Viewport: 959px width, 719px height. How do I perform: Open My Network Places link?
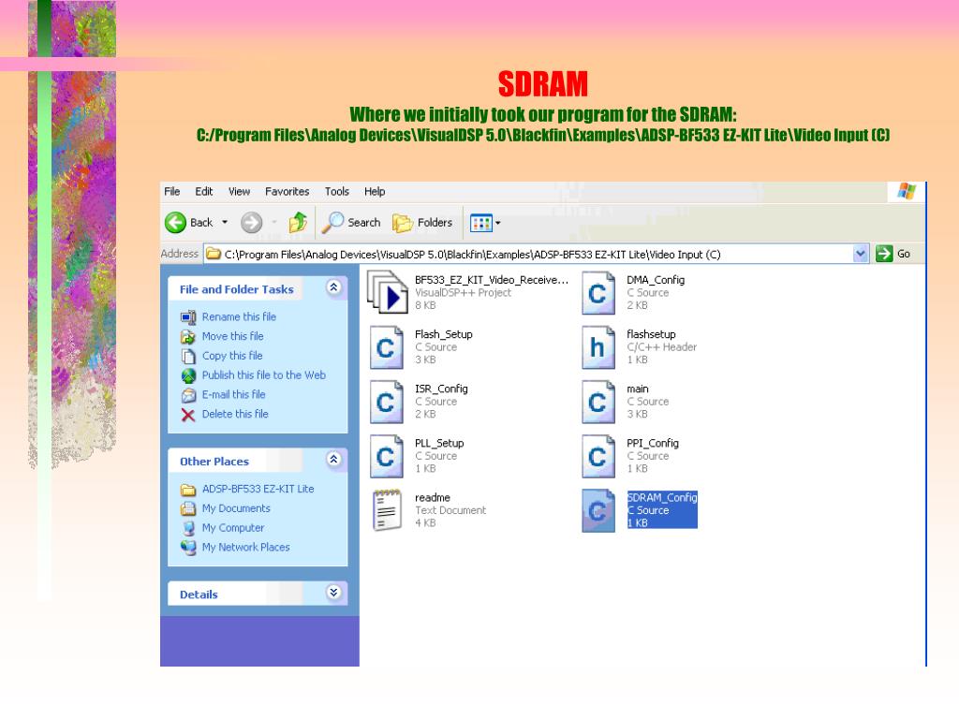click(x=246, y=547)
